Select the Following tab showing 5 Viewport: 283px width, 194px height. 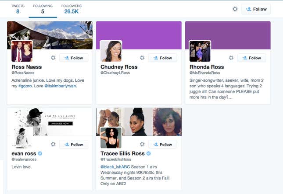43,9
